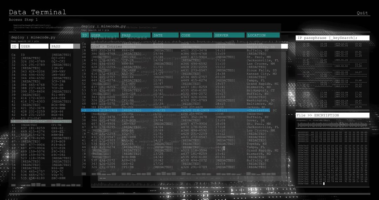Click the encryption progress waveform bar
The width and height of the screenshot is (379, 200).
332,125
